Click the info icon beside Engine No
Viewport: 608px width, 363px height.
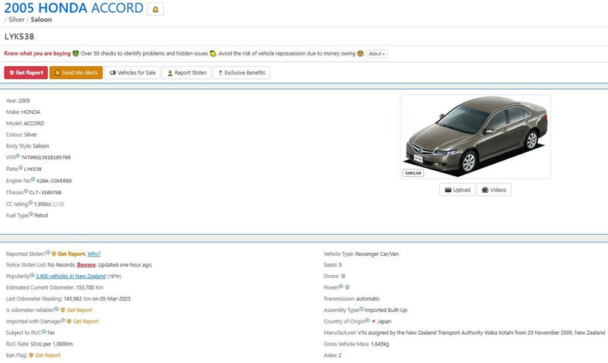33,180
